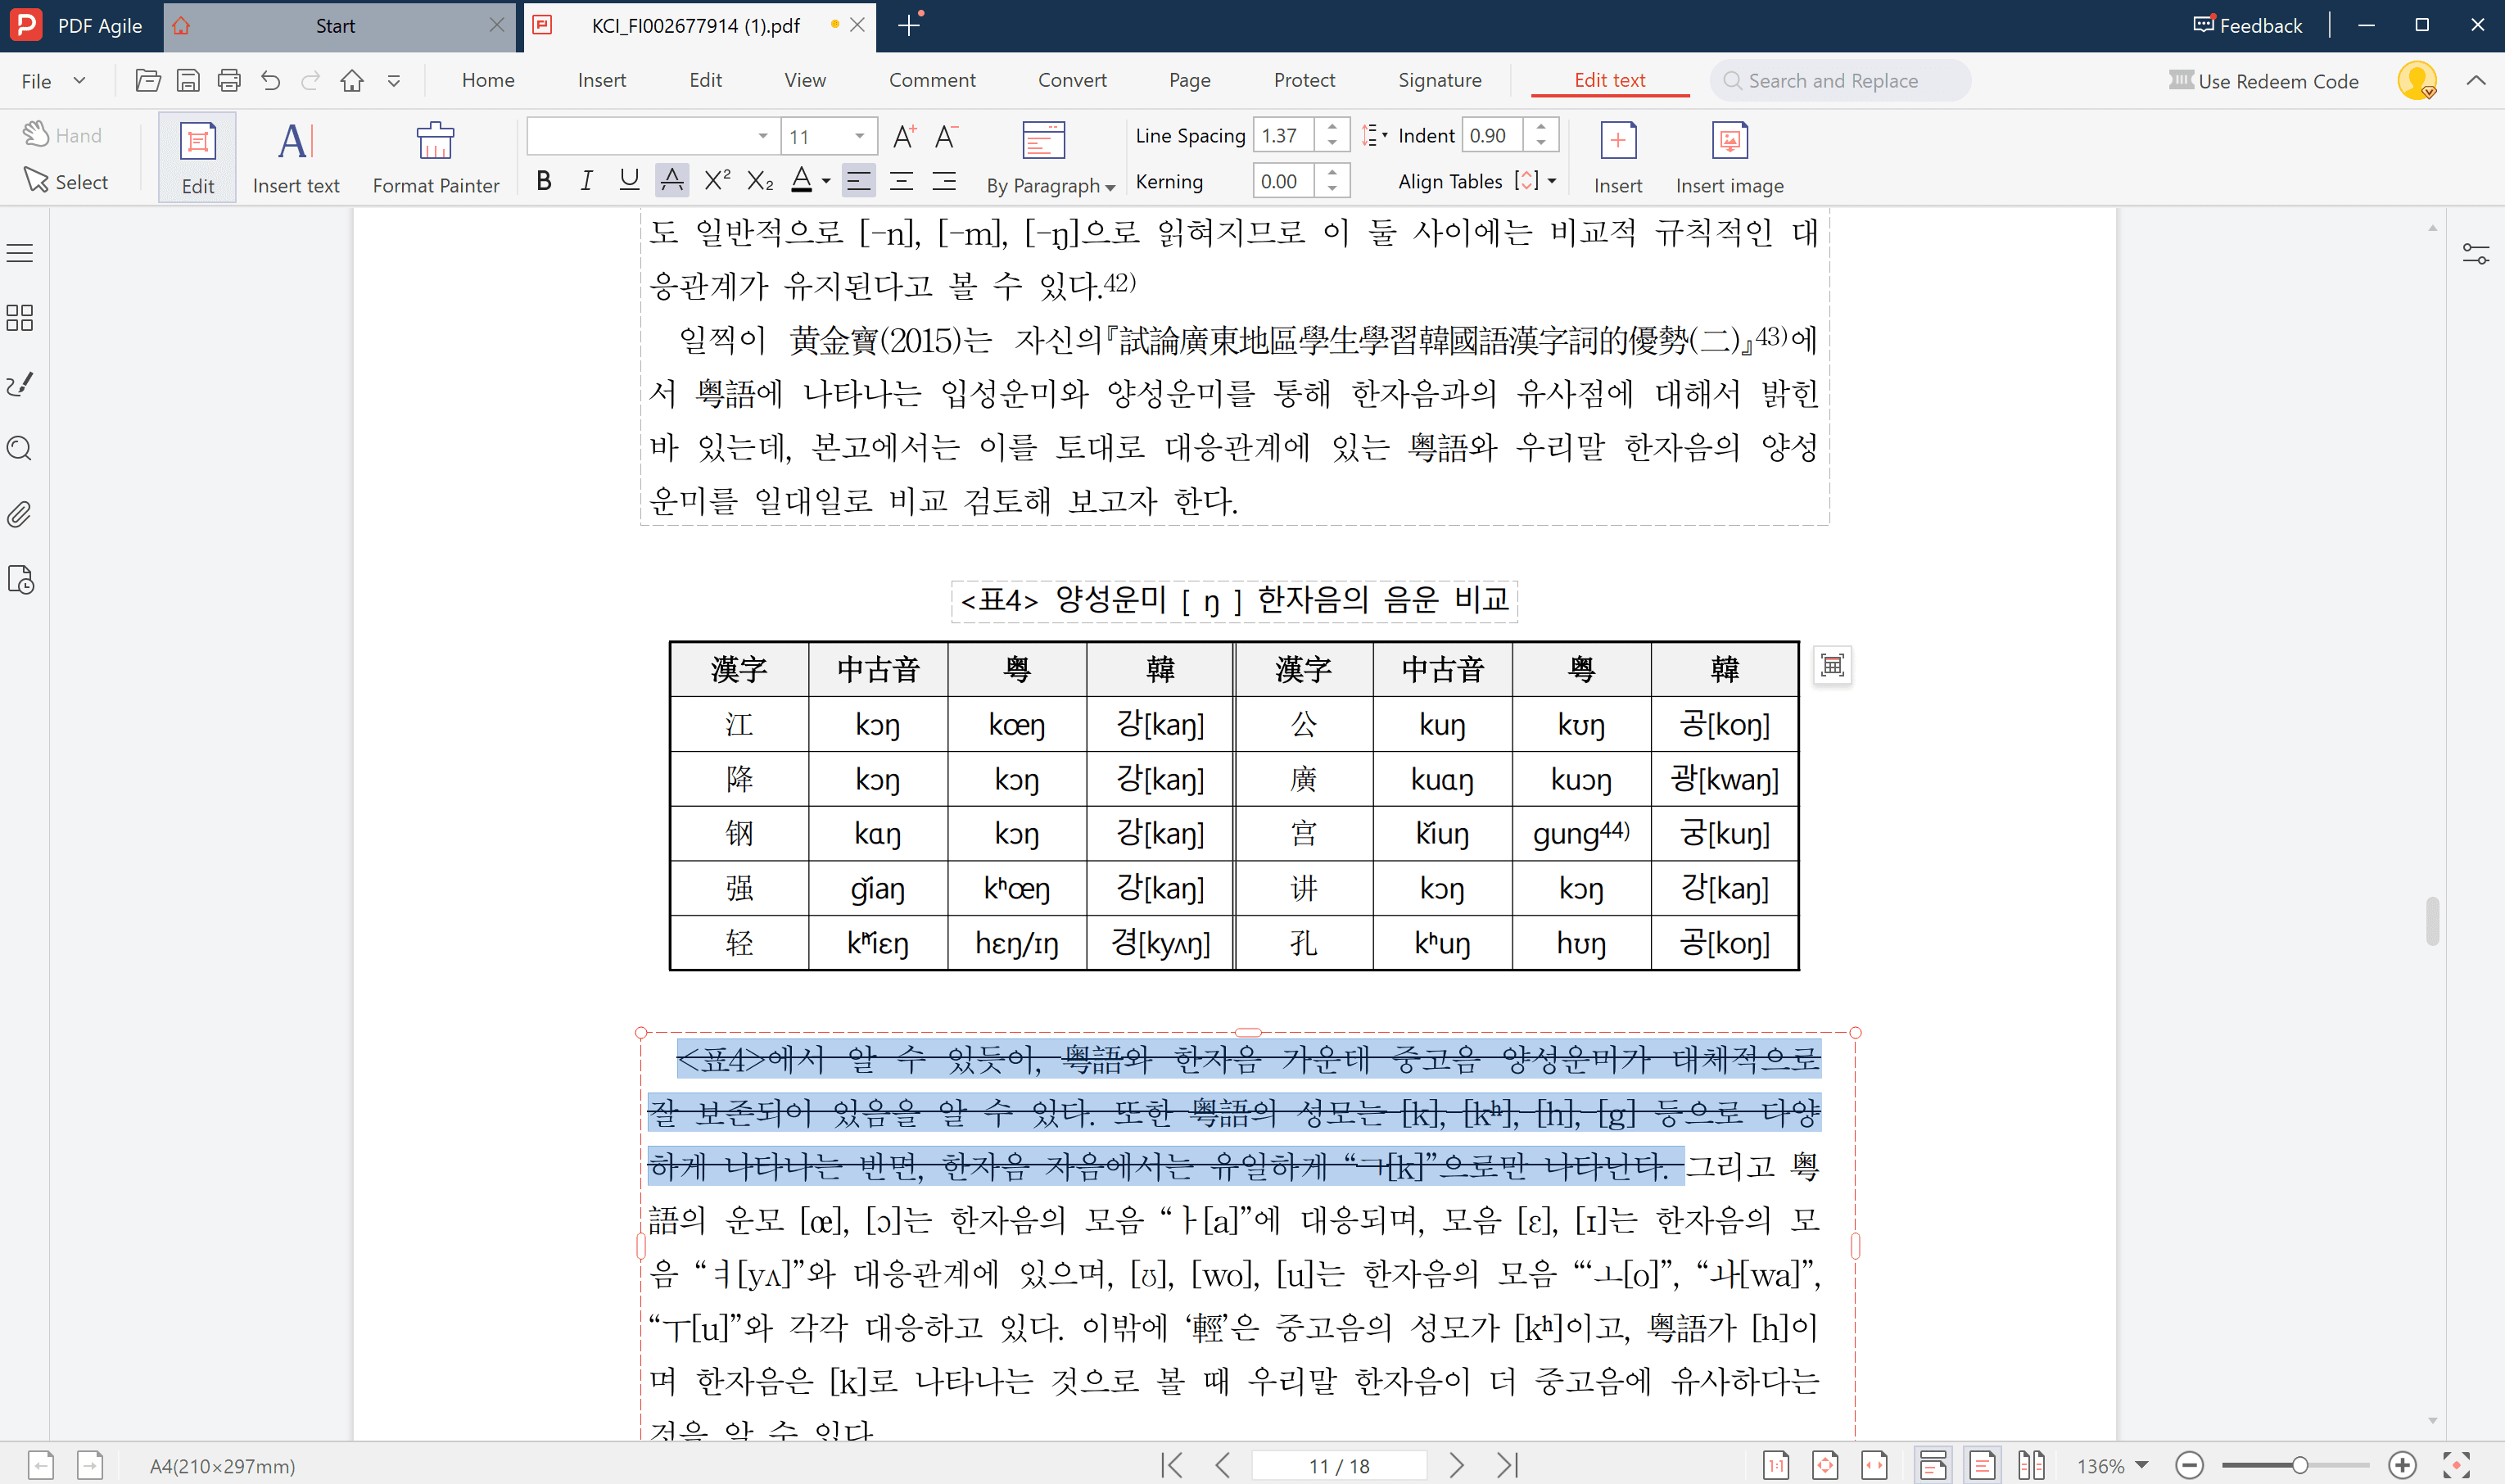2505x1484 pixels.
Task: Open zoom percentage dropdown at 136%
Action: (2142, 1465)
